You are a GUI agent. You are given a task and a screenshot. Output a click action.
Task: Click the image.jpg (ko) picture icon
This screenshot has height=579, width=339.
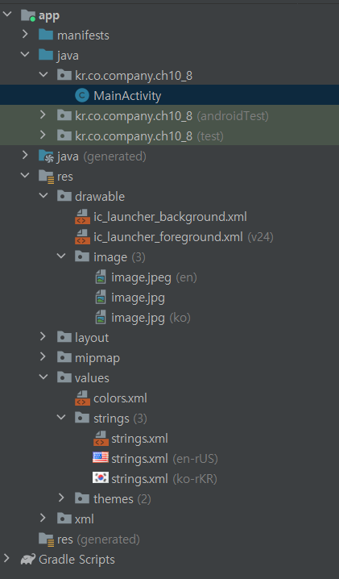[x=101, y=317]
